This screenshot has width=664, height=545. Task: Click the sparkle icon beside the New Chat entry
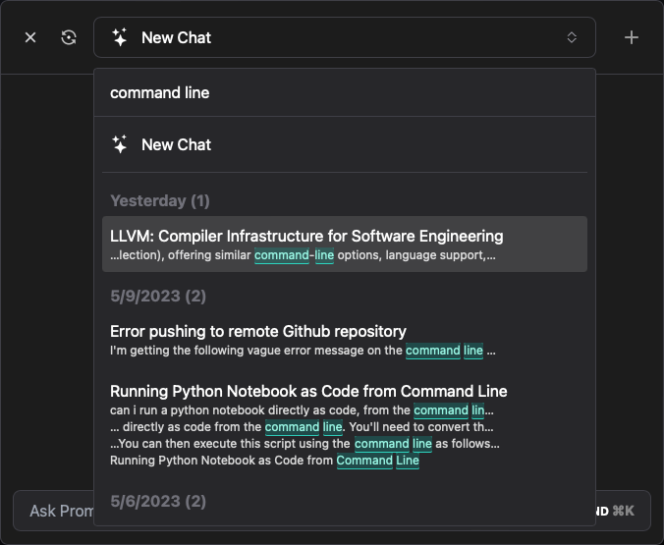click(120, 144)
